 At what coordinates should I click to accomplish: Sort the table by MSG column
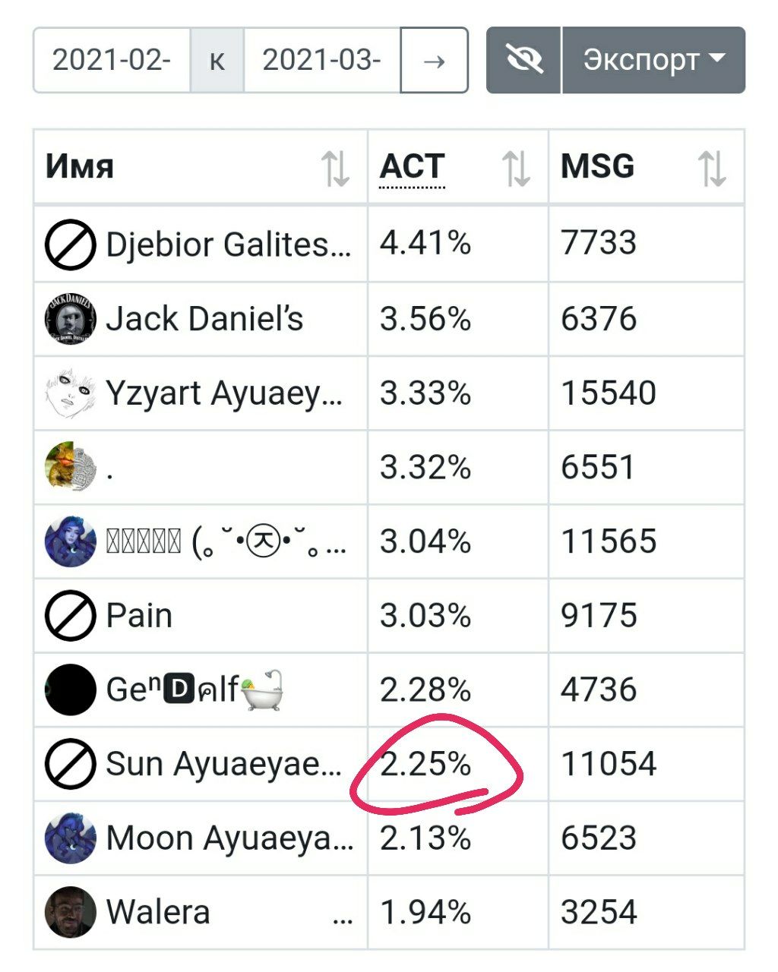pyautogui.click(x=712, y=168)
